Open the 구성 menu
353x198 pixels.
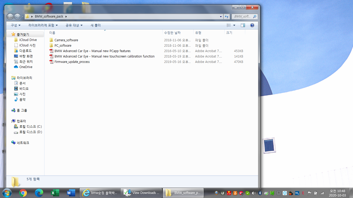[16, 25]
